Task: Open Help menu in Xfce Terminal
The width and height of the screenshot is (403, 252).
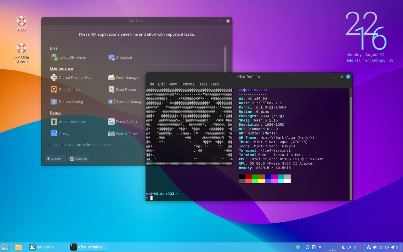Action: point(215,84)
